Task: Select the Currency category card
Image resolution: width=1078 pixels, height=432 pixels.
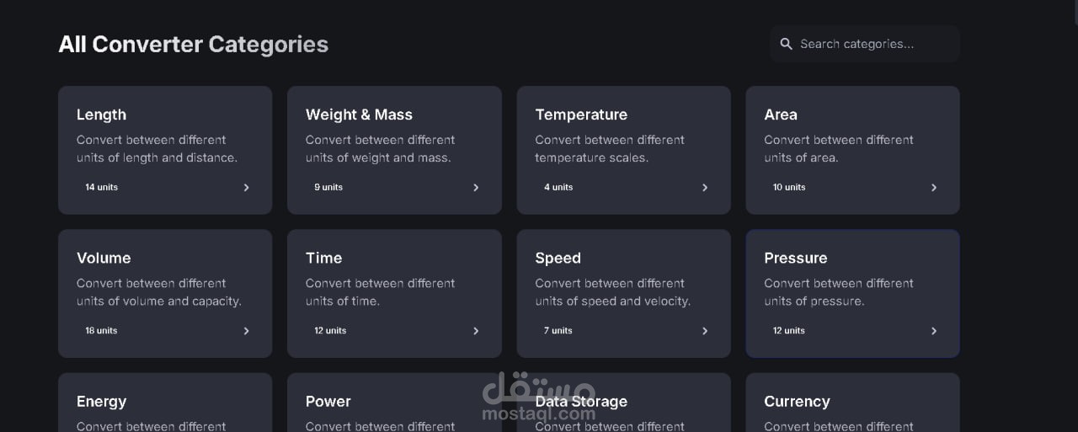Action: click(x=852, y=403)
